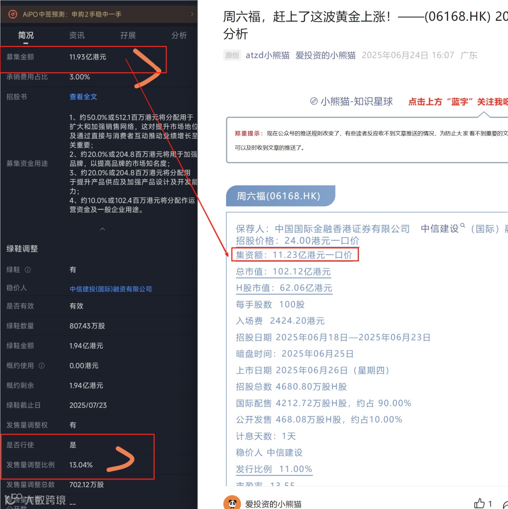
Task: Click 国际配售 4212.72万股H股 line
Action: point(323,403)
